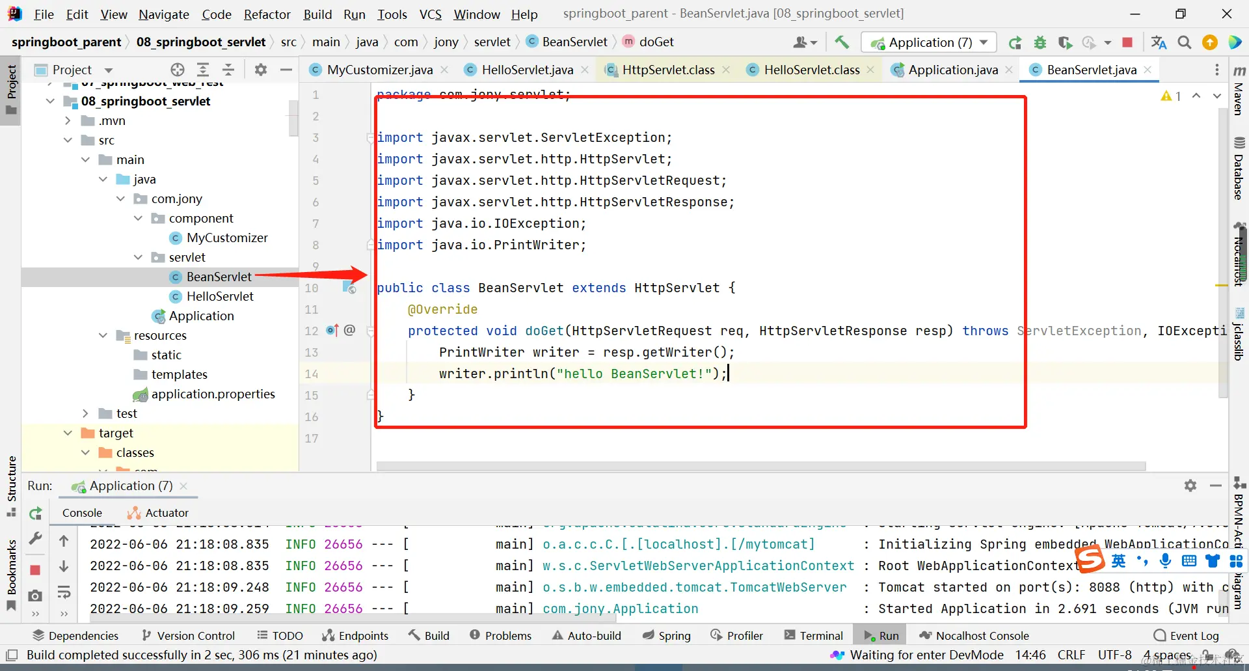The height and width of the screenshot is (671, 1249).
Task: Open Project panel settings gear
Action: tap(261, 70)
